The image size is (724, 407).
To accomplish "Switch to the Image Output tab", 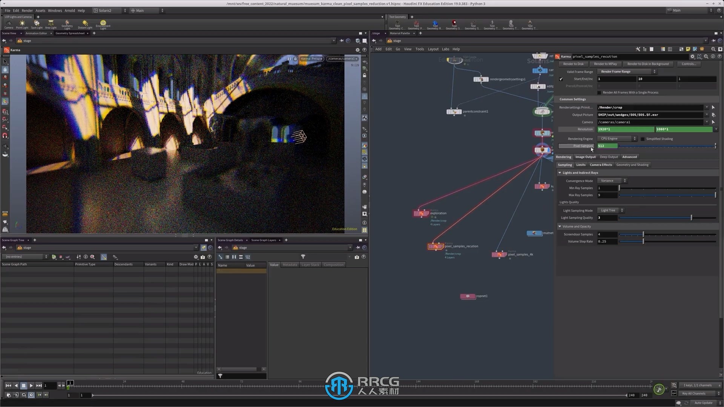I will click(x=585, y=157).
